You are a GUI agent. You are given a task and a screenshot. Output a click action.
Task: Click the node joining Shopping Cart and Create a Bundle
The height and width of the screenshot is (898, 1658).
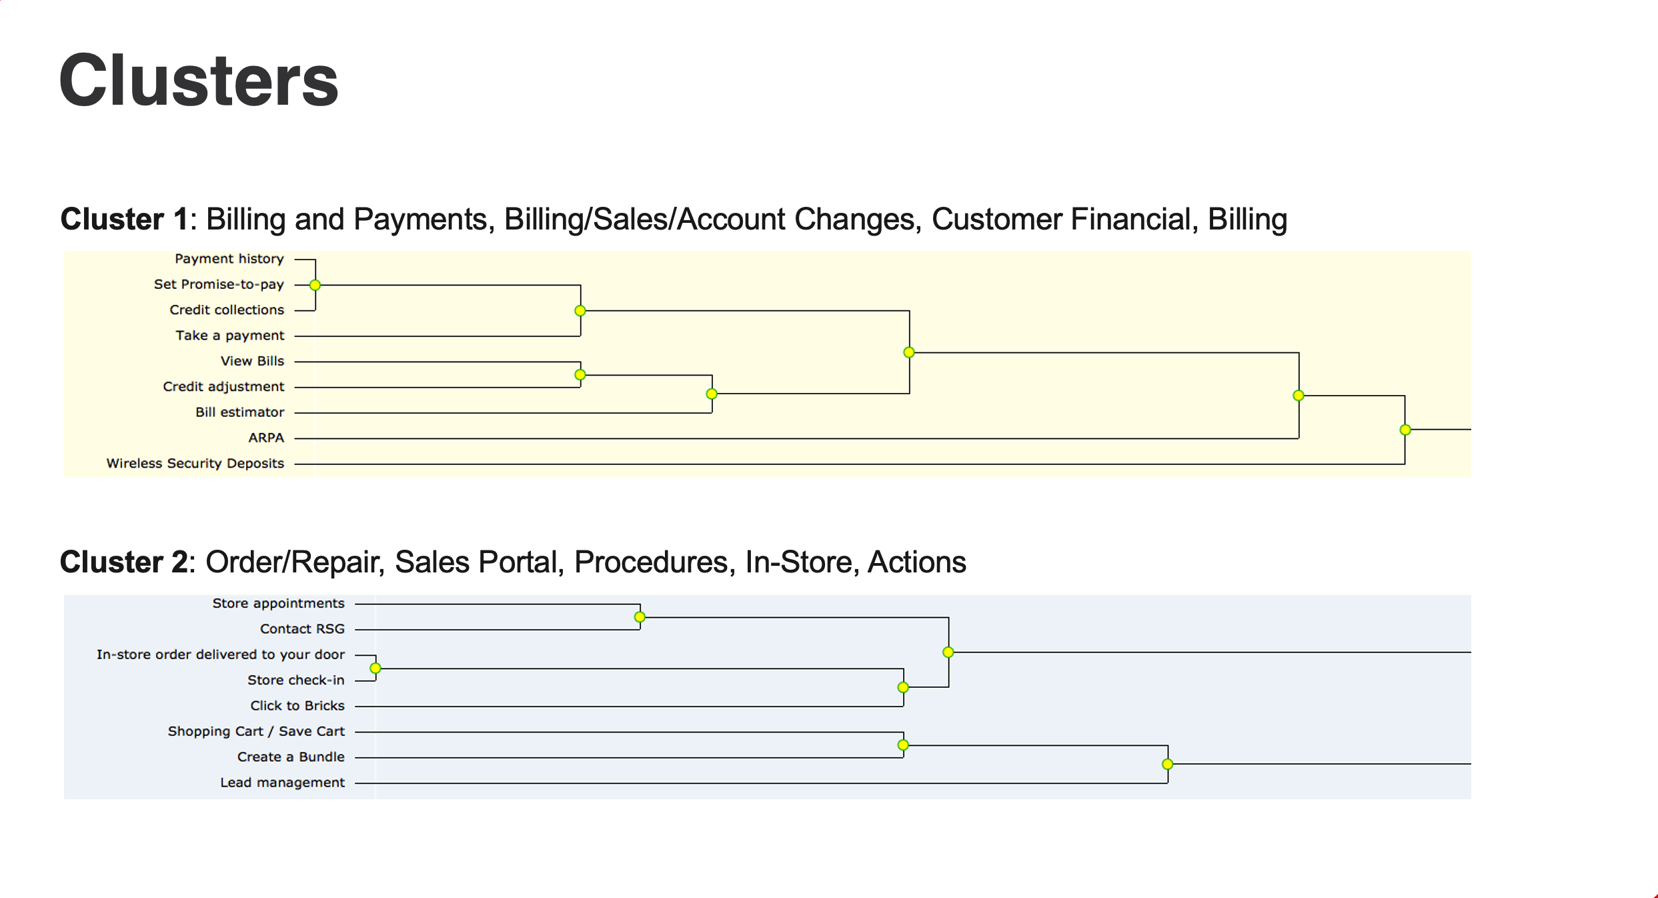903,745
